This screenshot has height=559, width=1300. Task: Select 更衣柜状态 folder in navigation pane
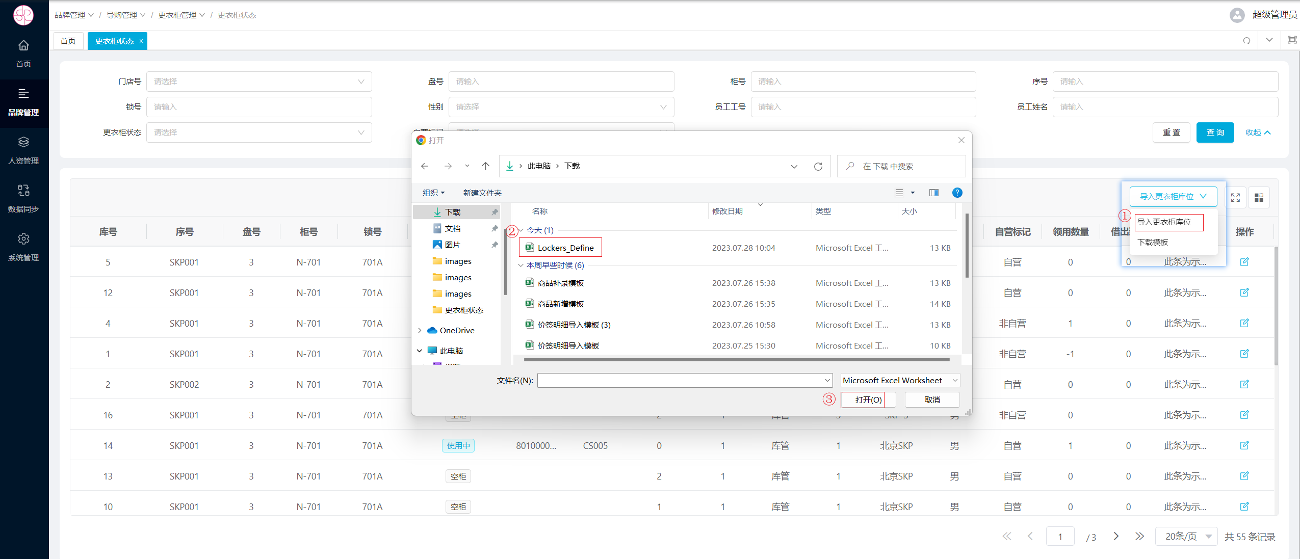point(463,310)
